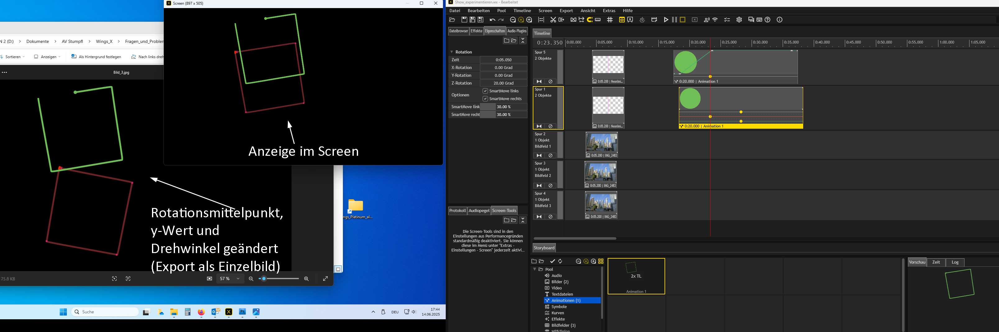Viewport: 999px width, 332px height.
Task: Open the 57 % zoom dropdown in Photos
Action: [230, 279]
